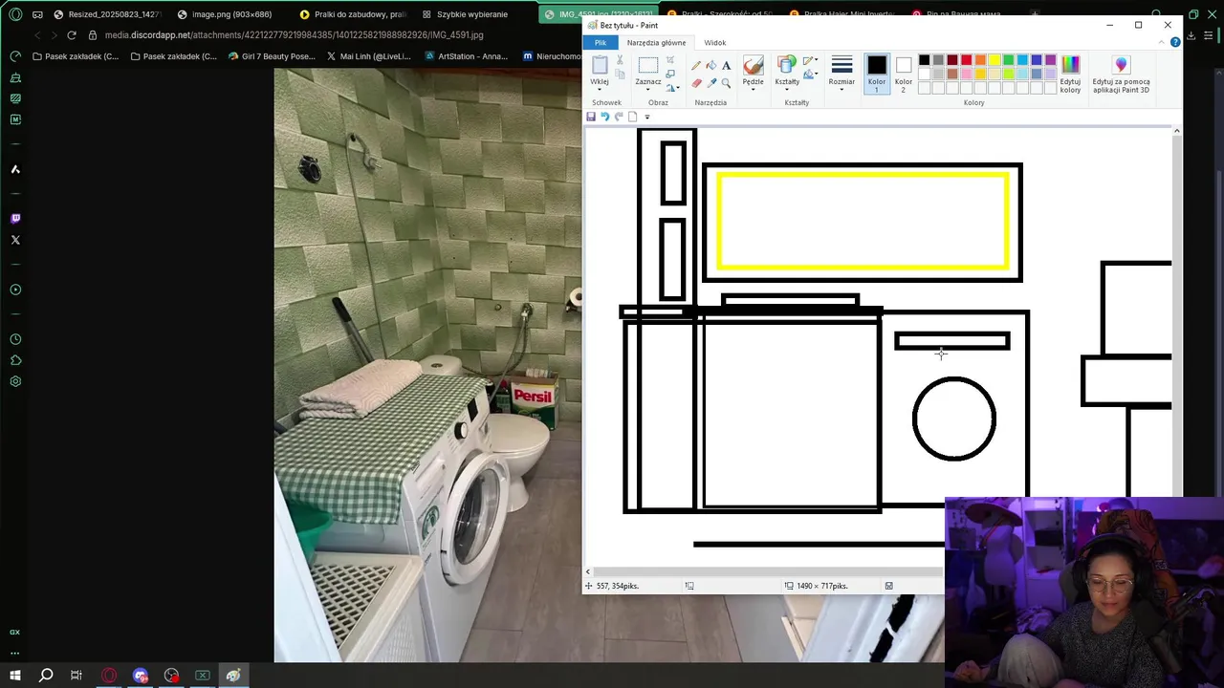Open ArtStation - Anna bookmark
Viewport: 1224px width, 688px height.
point(466,56)
